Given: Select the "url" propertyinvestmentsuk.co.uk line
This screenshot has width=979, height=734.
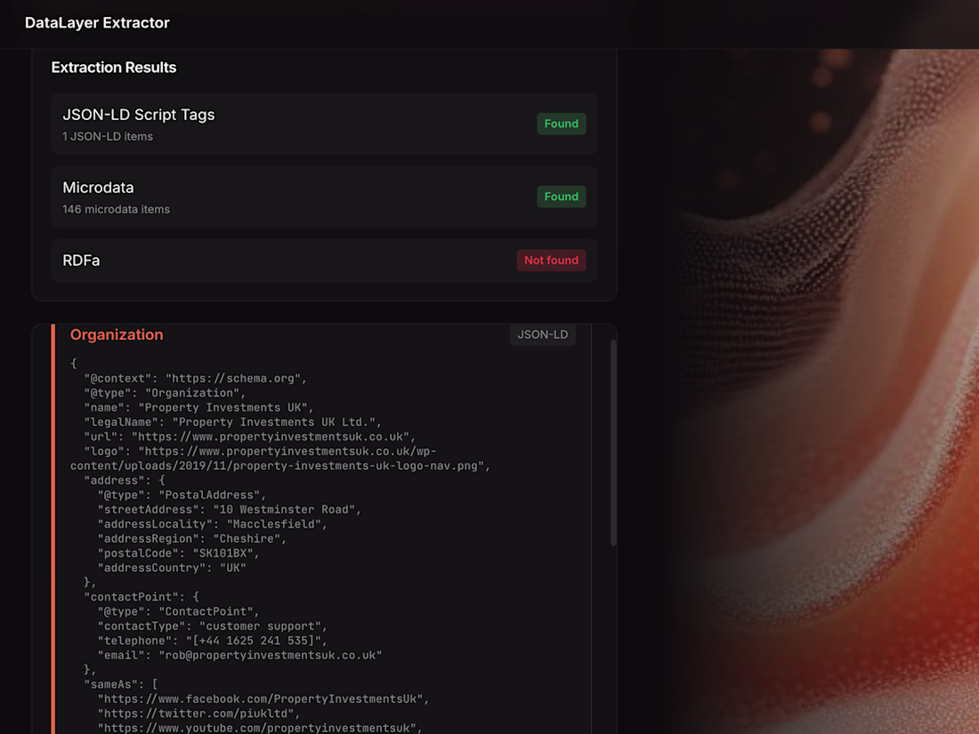Looking at the screenshot, I should point(250,437).
